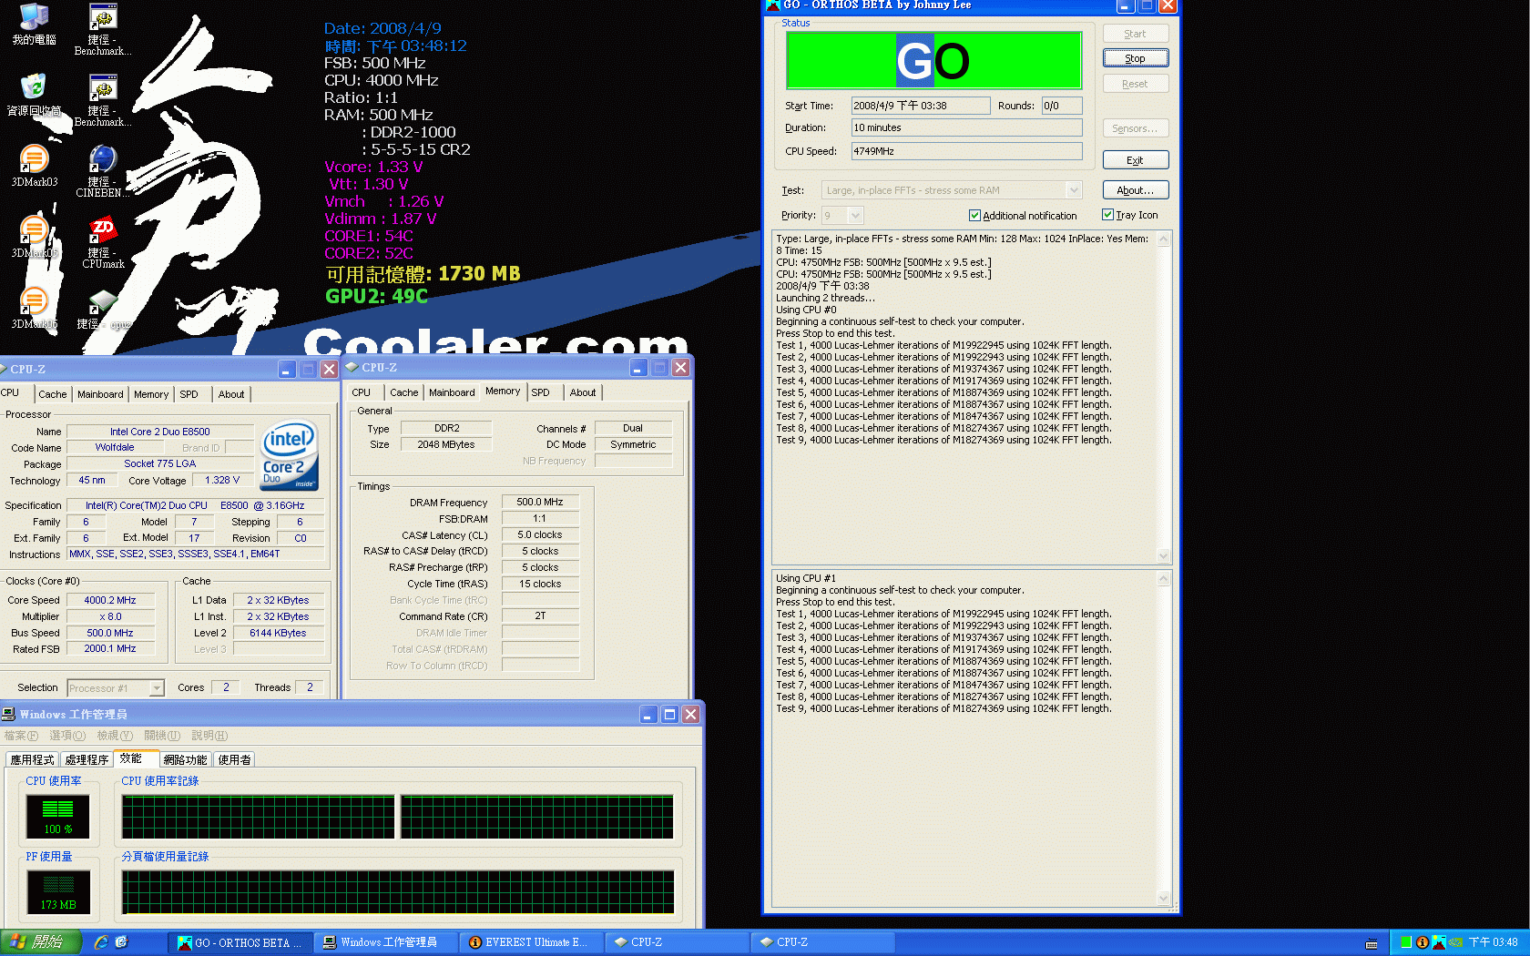
Task: Click the Rounds field showing 0/0
Action: click(x=1062, y=106)
